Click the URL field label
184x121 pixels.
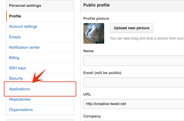(x=87, y=94)
